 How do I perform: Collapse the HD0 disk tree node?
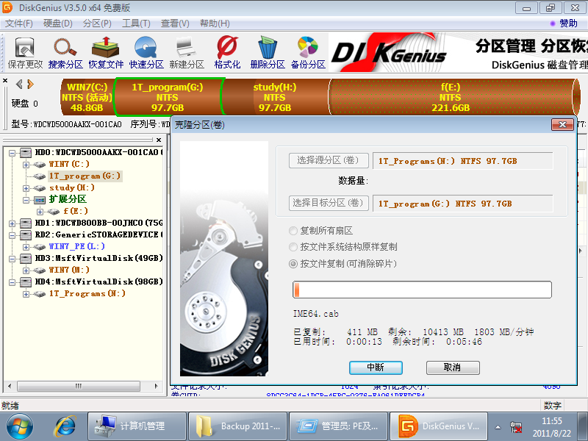point(12,153)
